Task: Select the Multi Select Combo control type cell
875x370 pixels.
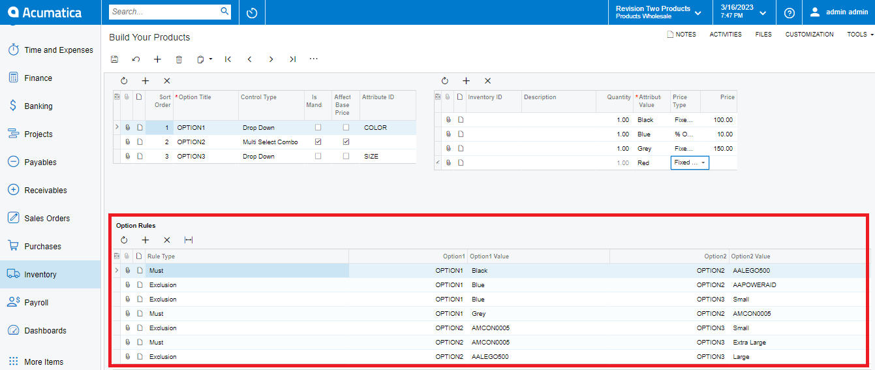Action: pyautogui.click(x=271, y=142)
